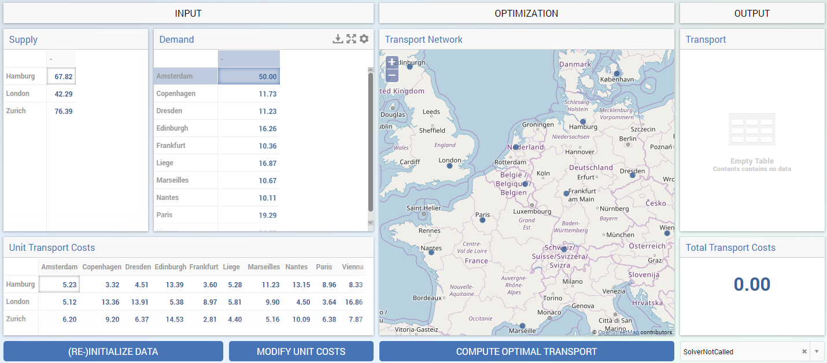Select the Paris node on the map
Screen dimensions: 827x363
click(482, 220)
